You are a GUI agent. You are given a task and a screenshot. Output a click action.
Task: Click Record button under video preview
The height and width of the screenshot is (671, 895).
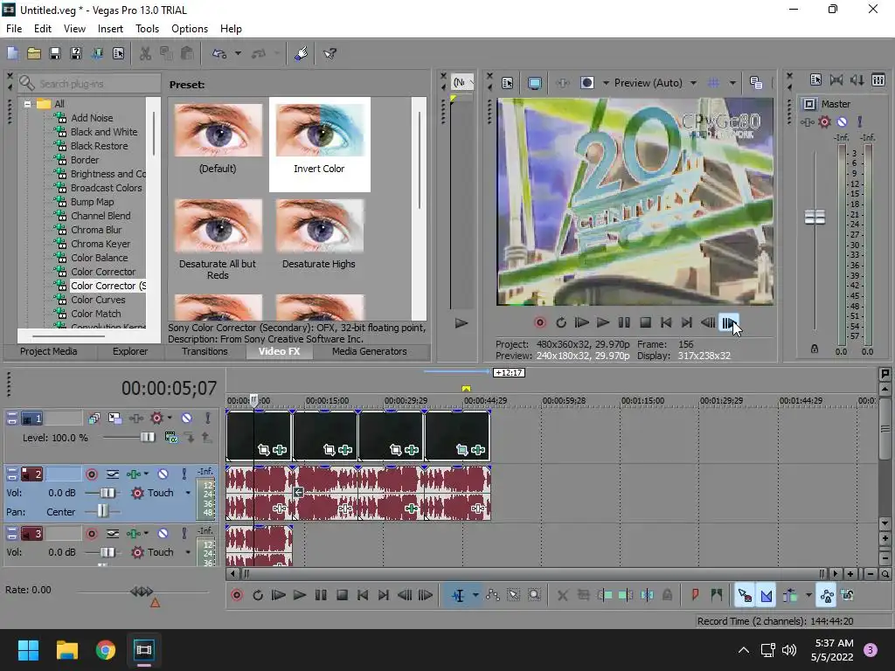pos(539,322)
